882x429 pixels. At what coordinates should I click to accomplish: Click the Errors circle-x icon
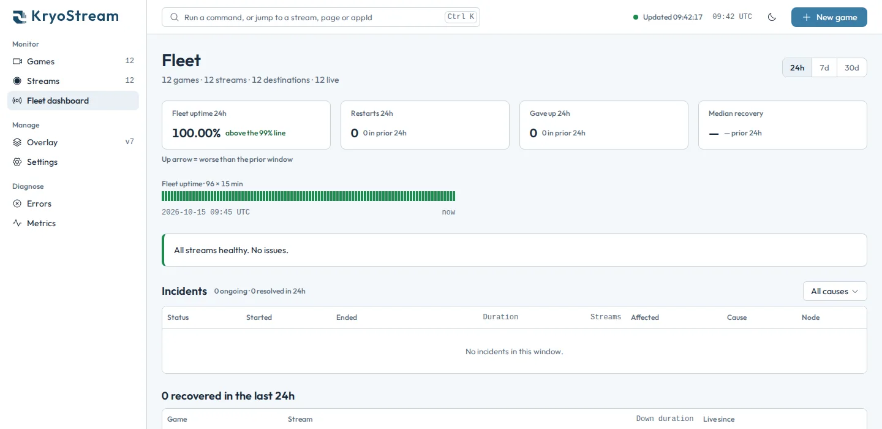click(17, 203)
